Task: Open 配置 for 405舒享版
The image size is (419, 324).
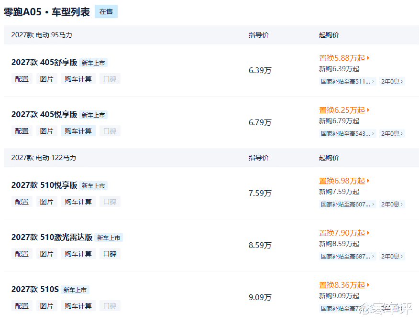Action: click(x=22, y=79)
